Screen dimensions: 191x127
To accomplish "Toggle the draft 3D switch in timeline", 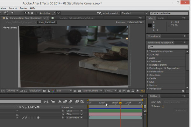I will pos(53,102).
